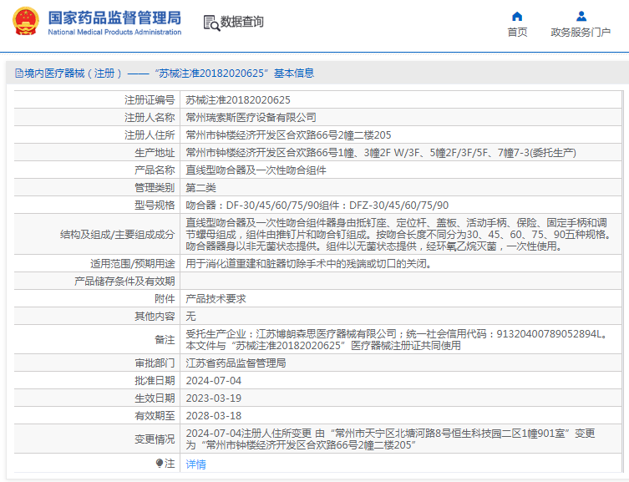Click the 附件 label
The height and width of the screenshot is (482, 629).
(x=165, y=299)
